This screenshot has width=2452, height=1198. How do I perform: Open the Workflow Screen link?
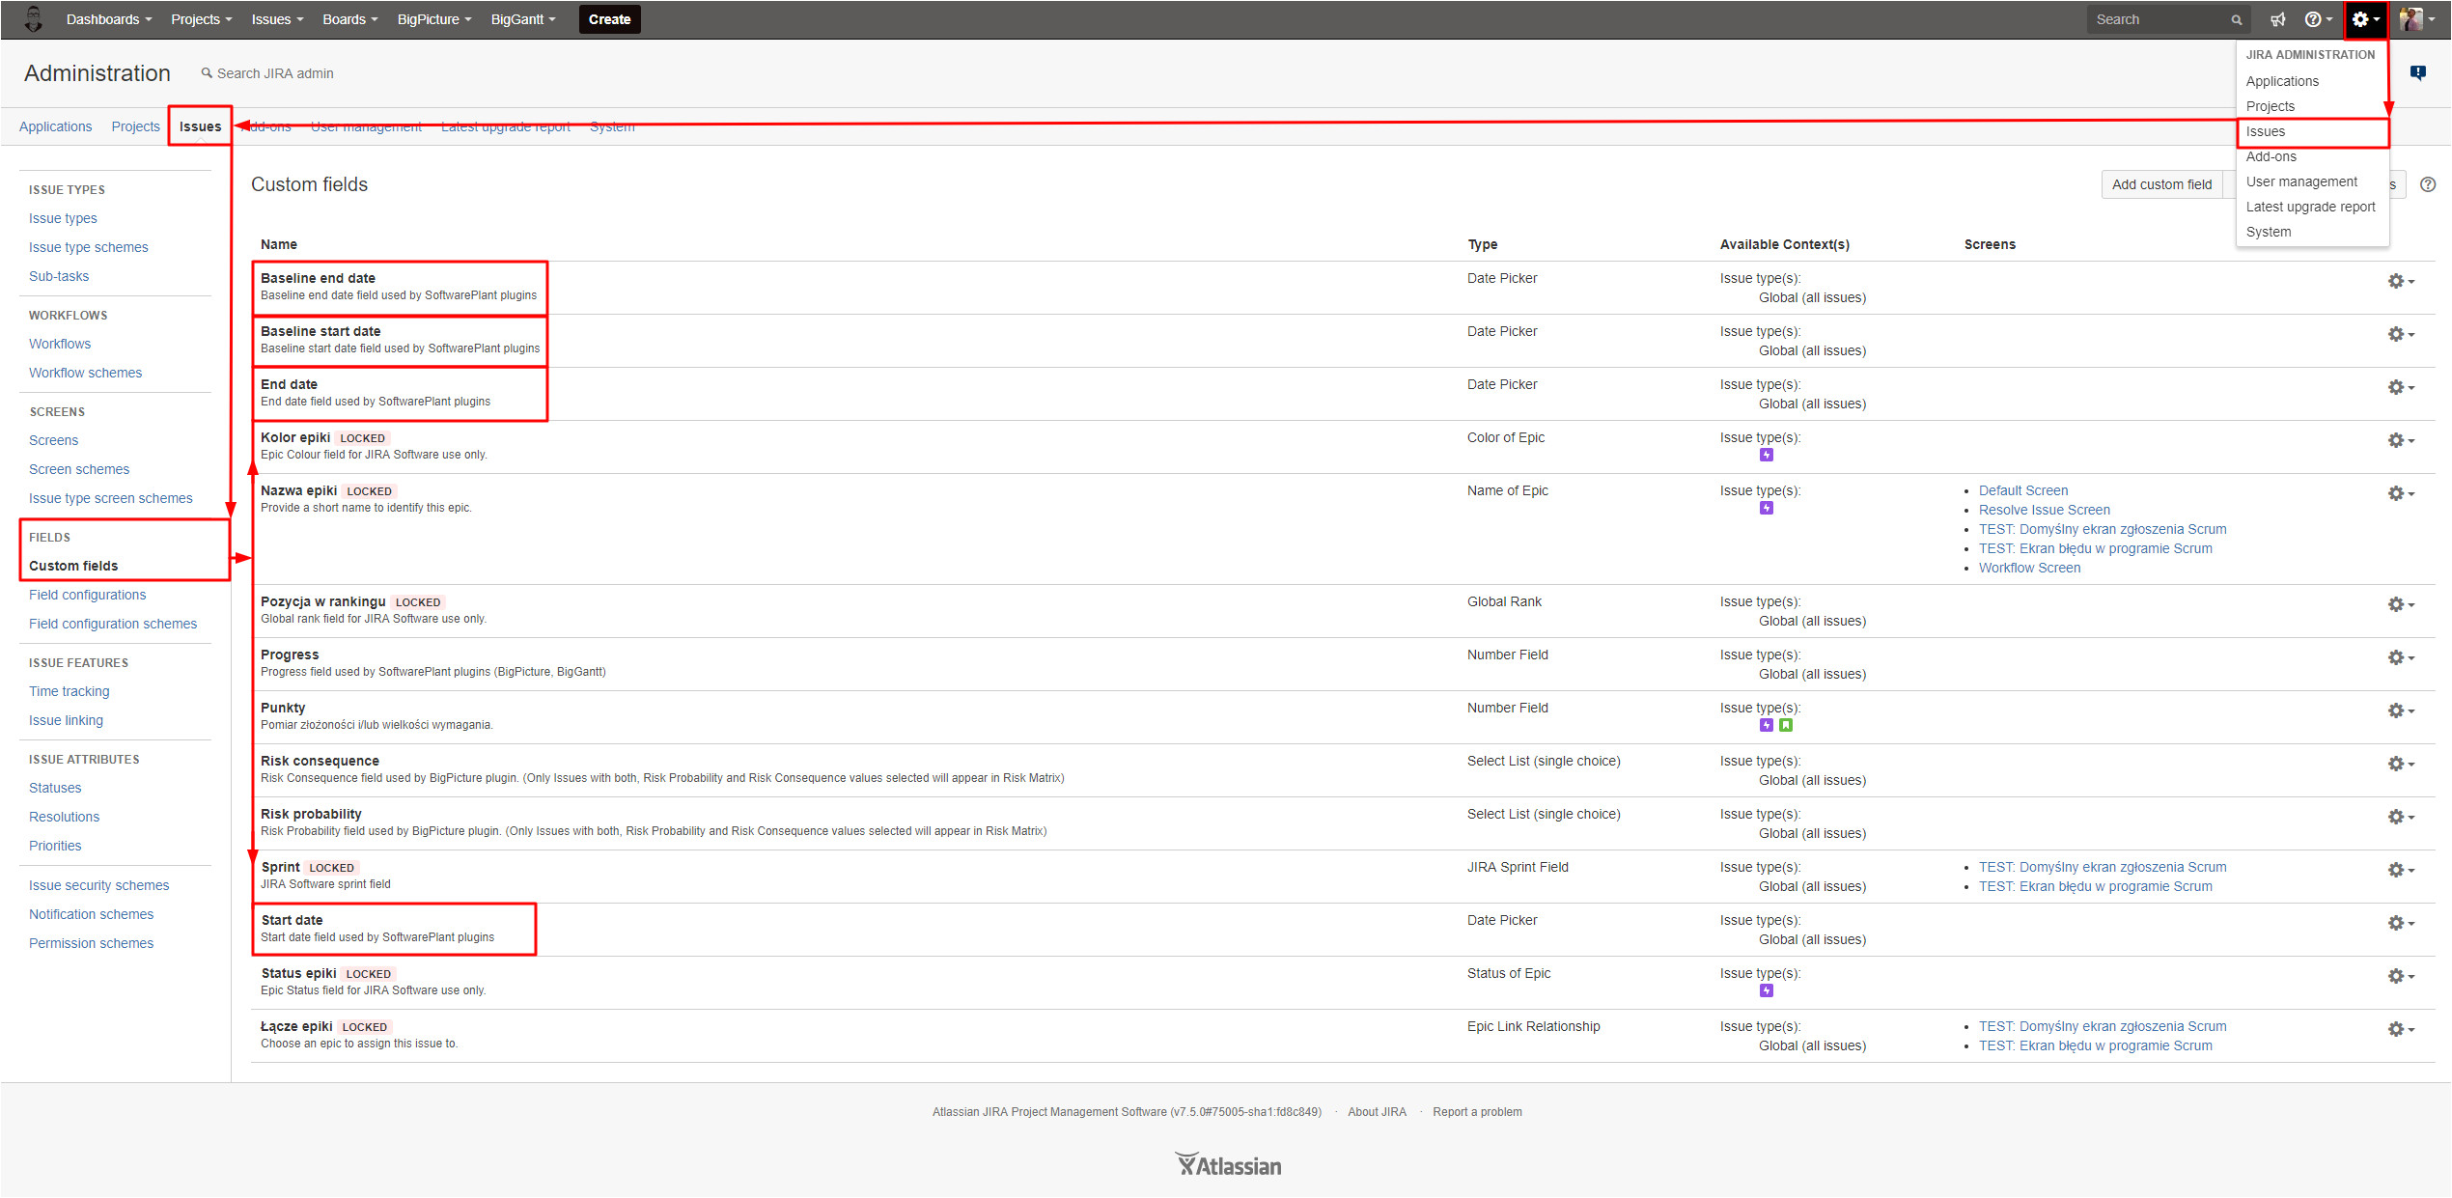click(x=2029, y=568)
